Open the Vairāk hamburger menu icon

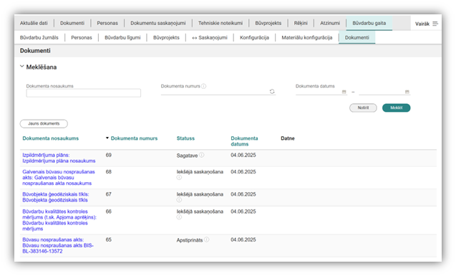[435, 24]
